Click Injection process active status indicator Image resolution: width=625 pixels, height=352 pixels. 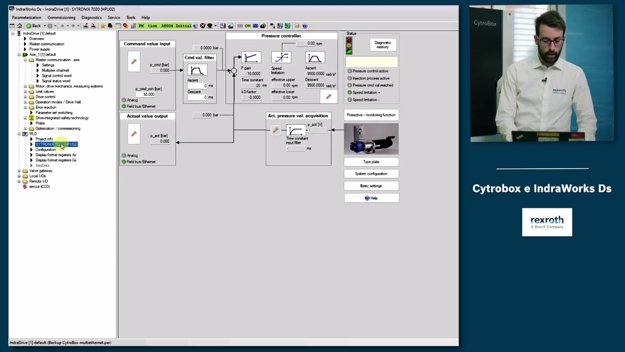tap(350, 78)
